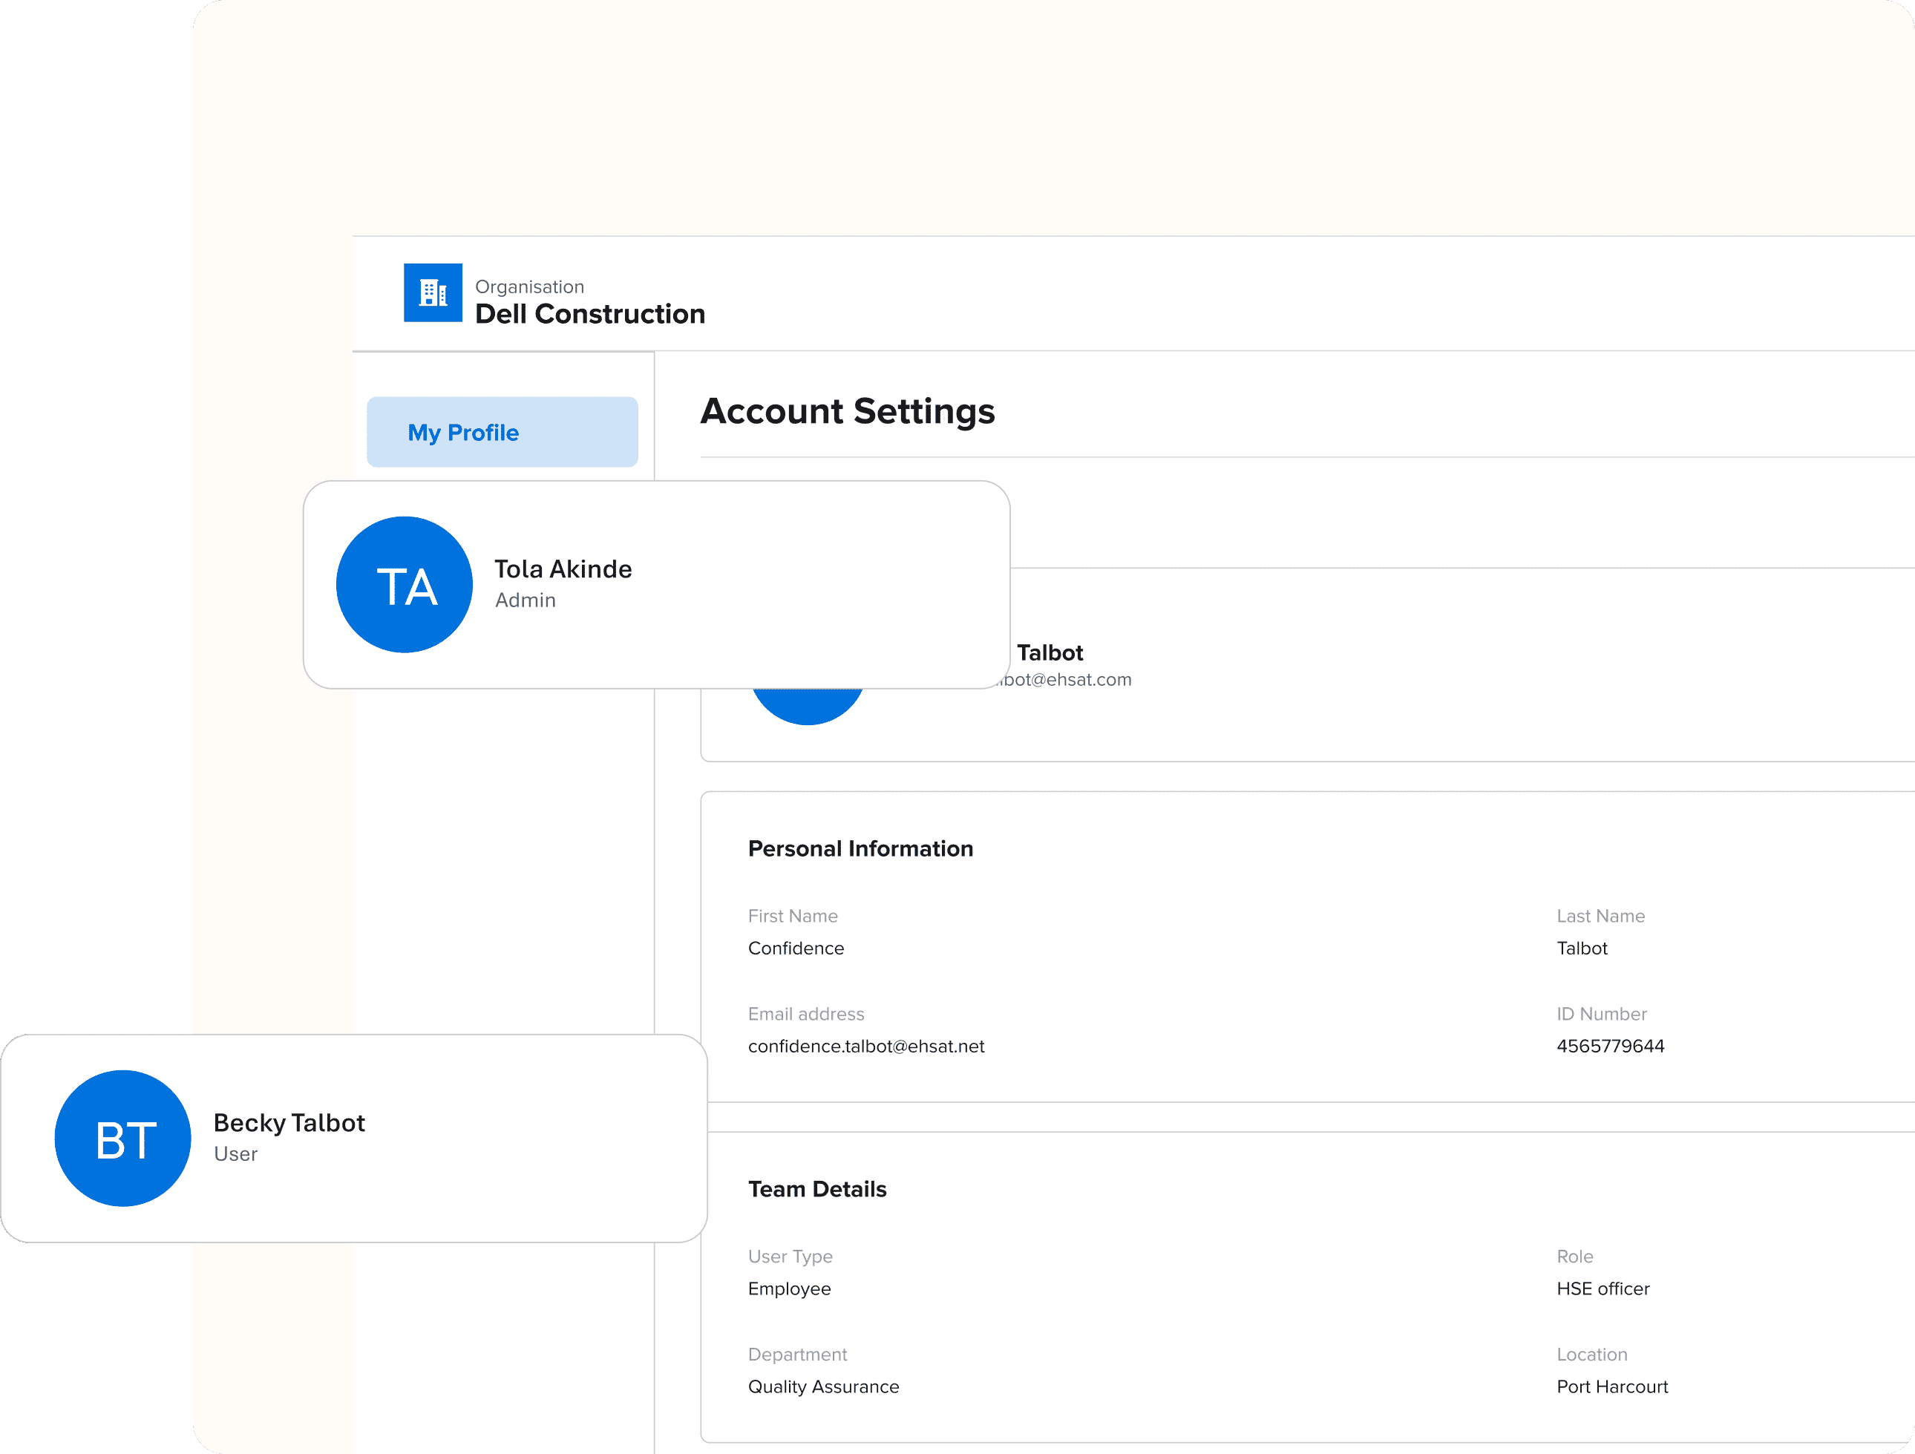Click the BT avatar circle

pyautogui.click(x=123, y=1138)
